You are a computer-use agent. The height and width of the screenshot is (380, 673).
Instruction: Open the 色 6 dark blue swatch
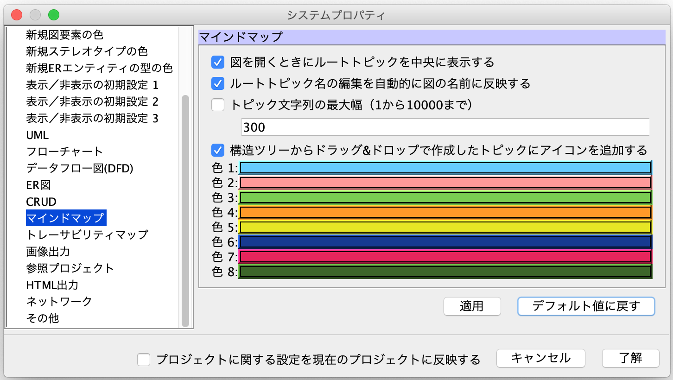click(x=445, y=242)
